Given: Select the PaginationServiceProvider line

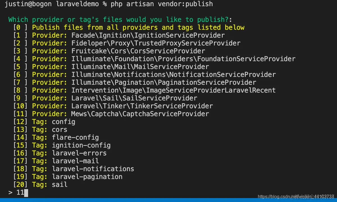Looking at the screenshot, I should click(135, 82).
